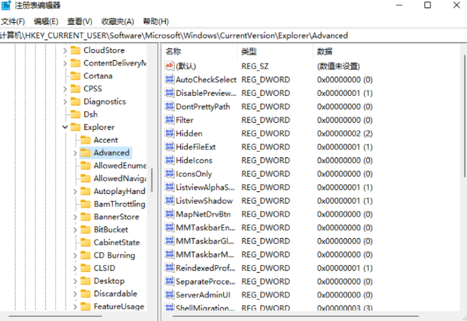Click the Cortana folder icon in tree
The height and width of the screenshot is (321, 467).
[x=75, y=76]
